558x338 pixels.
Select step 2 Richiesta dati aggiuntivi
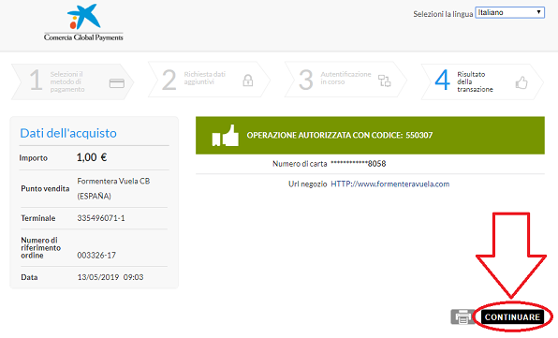[210, 80]
